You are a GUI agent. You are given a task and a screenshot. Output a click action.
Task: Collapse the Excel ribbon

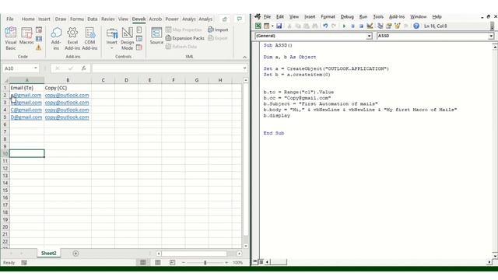click(244, 57)
